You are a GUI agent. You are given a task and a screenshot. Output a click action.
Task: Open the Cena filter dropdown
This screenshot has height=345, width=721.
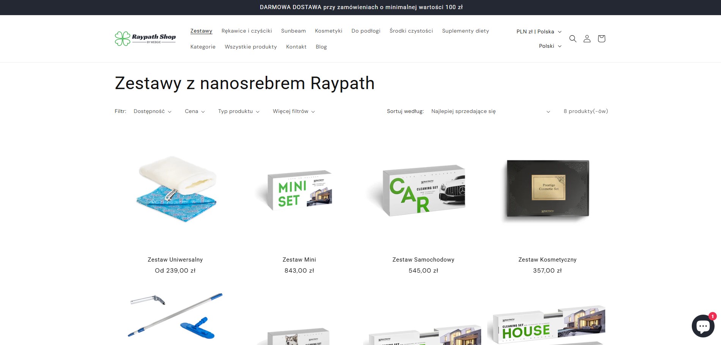[x=194, y=111]
